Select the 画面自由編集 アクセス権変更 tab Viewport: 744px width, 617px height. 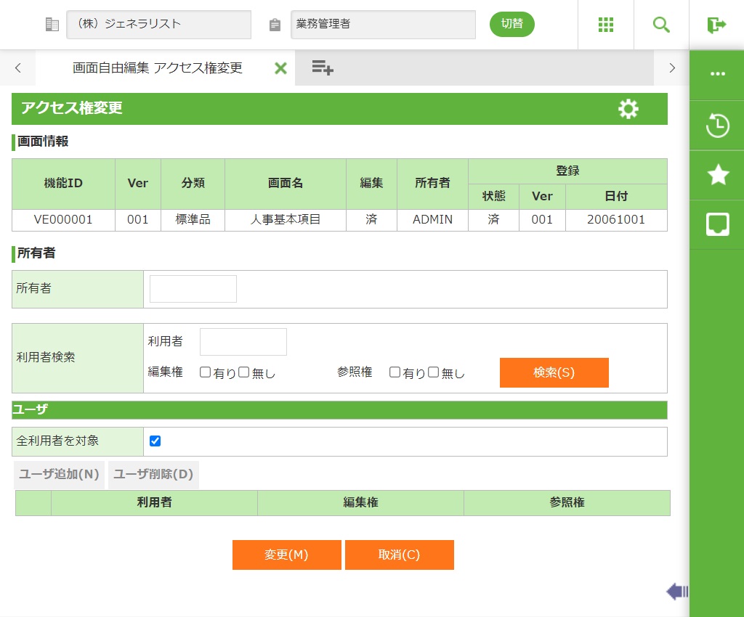pos(157,68)
